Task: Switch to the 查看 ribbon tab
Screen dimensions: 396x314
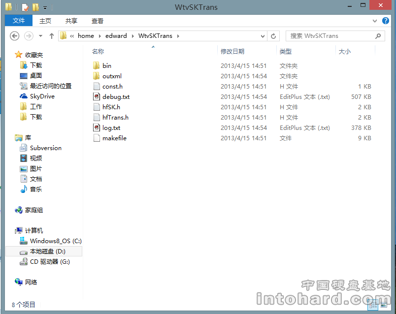Action: click(98, 21)
